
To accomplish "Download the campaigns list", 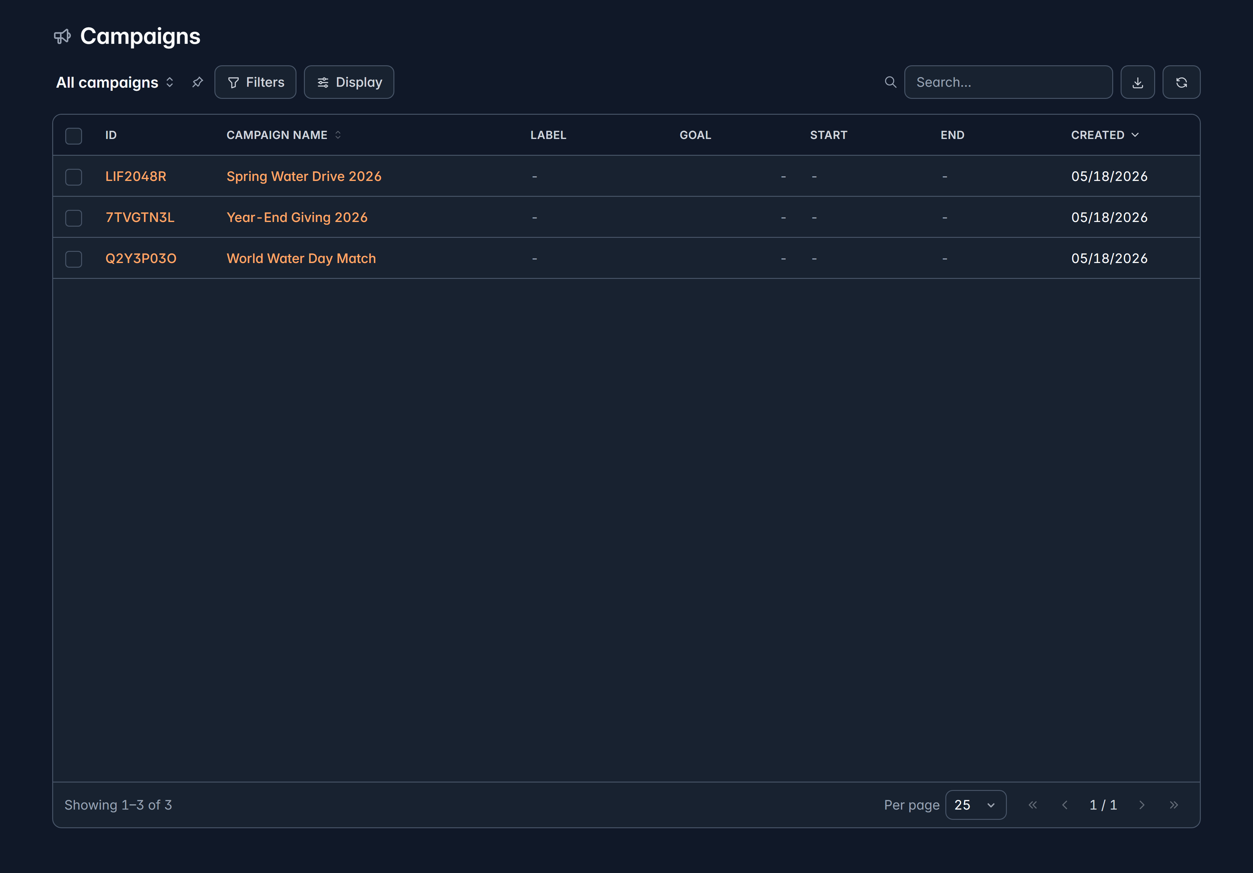I will click(x=1137, y=82).
